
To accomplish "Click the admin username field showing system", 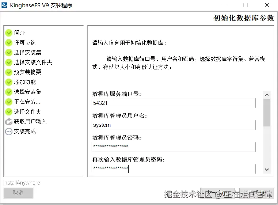I will coord(174,125).
